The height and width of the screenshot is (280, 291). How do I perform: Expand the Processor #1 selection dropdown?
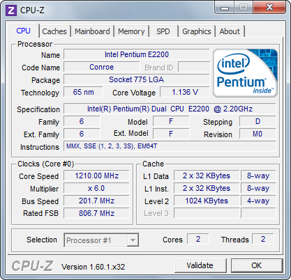pos(101,240)
